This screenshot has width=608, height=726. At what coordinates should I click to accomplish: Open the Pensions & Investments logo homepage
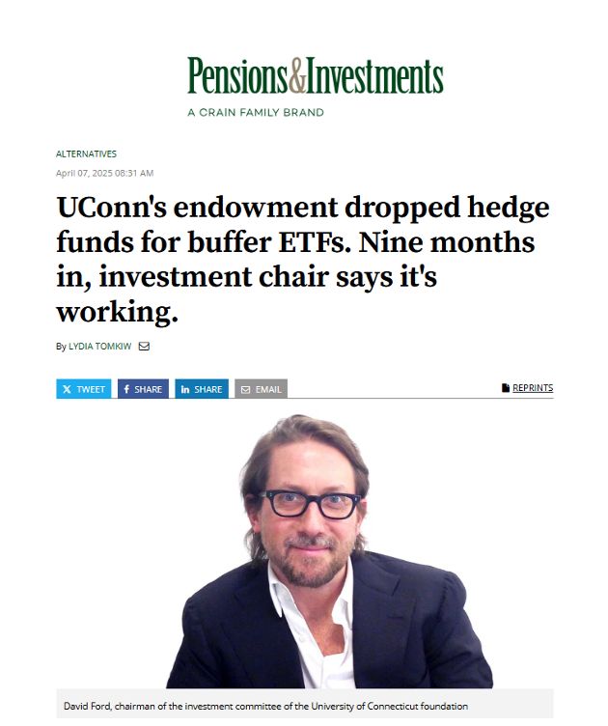coord(316,75)
